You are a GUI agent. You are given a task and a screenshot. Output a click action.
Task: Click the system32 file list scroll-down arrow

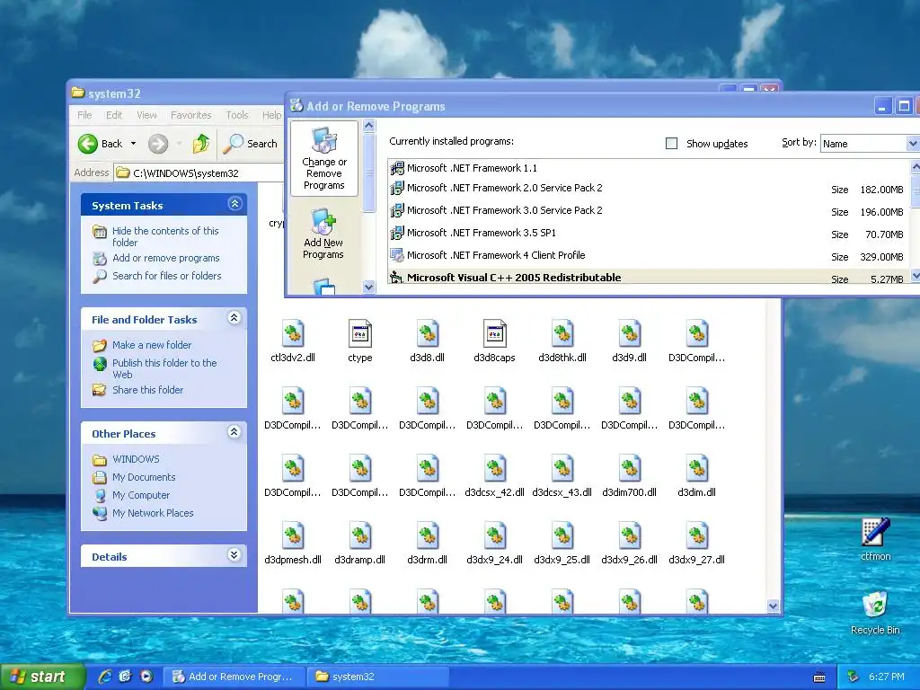click(x=773, y=606)
